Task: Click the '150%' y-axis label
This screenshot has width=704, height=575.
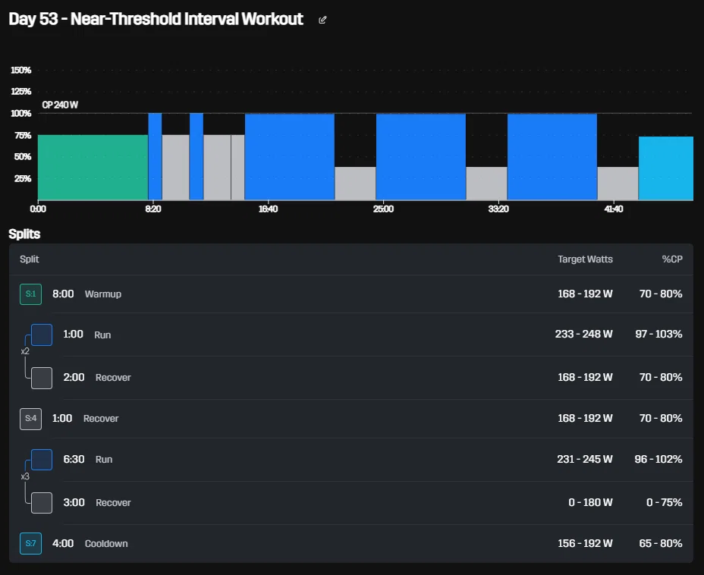Action: 20,70
